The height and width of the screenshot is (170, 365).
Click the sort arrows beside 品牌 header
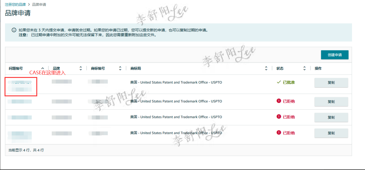pos(81,69)
